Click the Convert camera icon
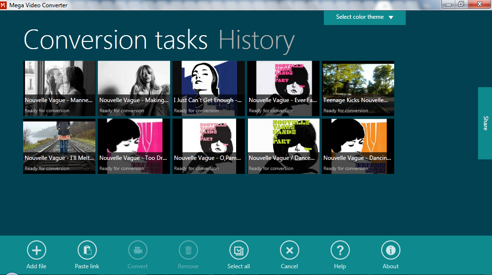The width and height of the screenshot is (492, 275). [137, 250]
